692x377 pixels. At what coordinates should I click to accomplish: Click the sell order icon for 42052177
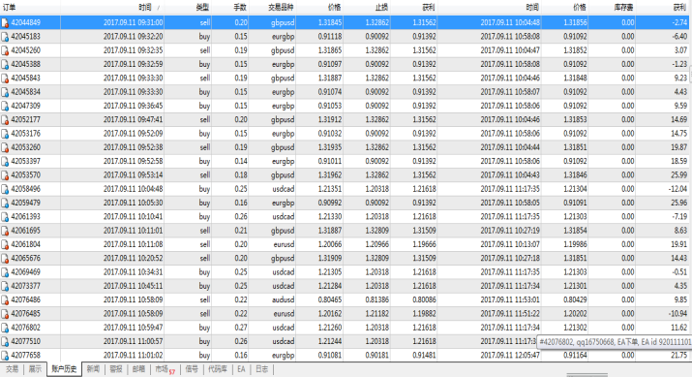[5, 120]
